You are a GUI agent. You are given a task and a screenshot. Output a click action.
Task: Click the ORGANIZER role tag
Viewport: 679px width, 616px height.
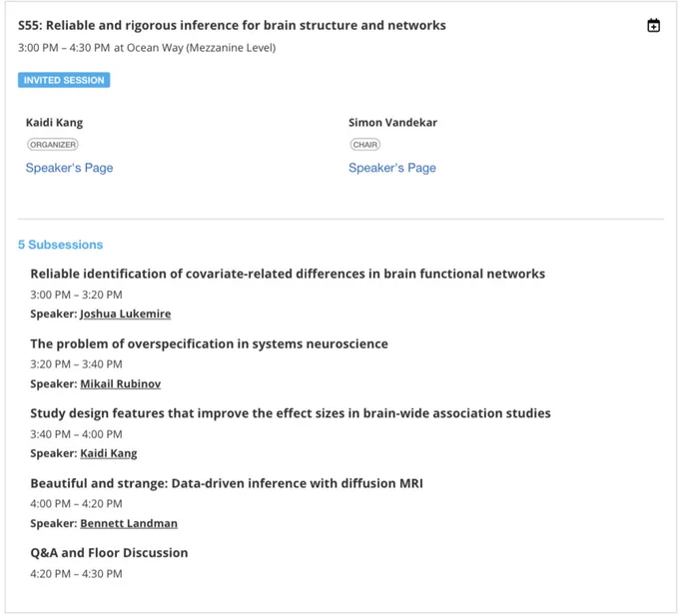[x=53, y=145]
